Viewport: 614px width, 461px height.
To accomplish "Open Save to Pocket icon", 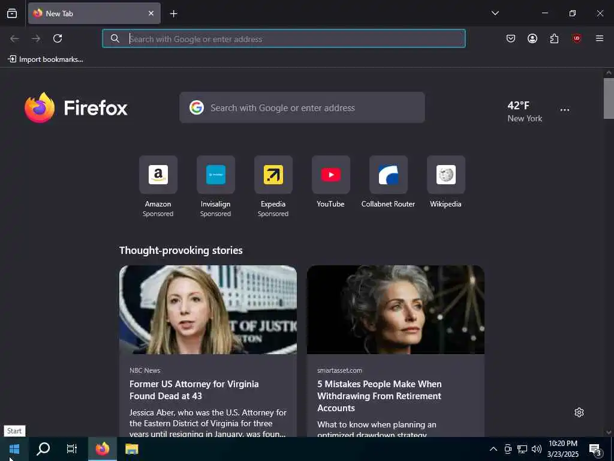I will click(511, 38).
